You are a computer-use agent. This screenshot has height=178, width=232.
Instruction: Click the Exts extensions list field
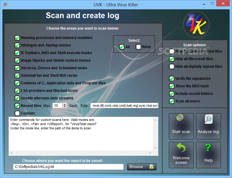[x=124, y=105]
